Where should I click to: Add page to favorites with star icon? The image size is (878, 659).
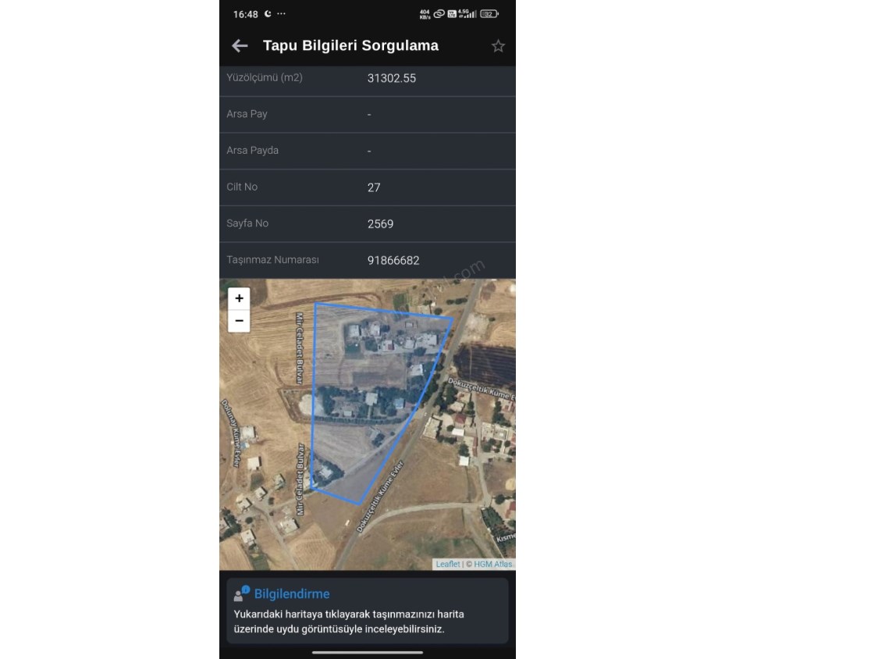[x=498, y=46]
